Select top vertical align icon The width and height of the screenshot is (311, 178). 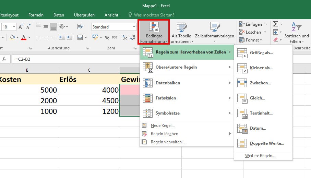click(x=38, y=26)
